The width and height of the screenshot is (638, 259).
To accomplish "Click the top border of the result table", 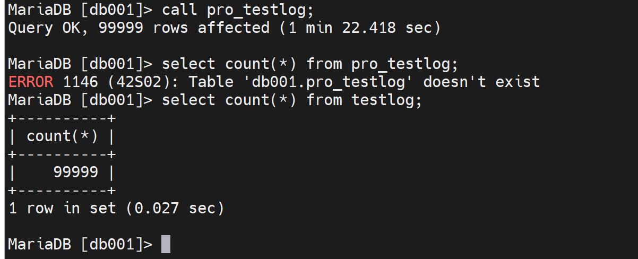I will click(62, 118).
